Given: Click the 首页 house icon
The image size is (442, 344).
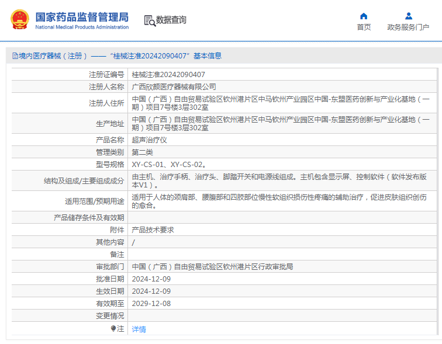Looking at the screenshot, I should point(364,16).
